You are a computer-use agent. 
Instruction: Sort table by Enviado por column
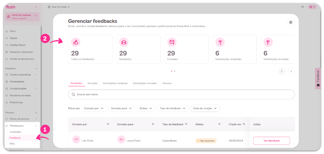pos(108,124)
